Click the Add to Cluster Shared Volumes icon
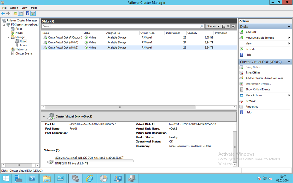Image resolution: width=293 pixels, height=183 pixels. [241, 78]
